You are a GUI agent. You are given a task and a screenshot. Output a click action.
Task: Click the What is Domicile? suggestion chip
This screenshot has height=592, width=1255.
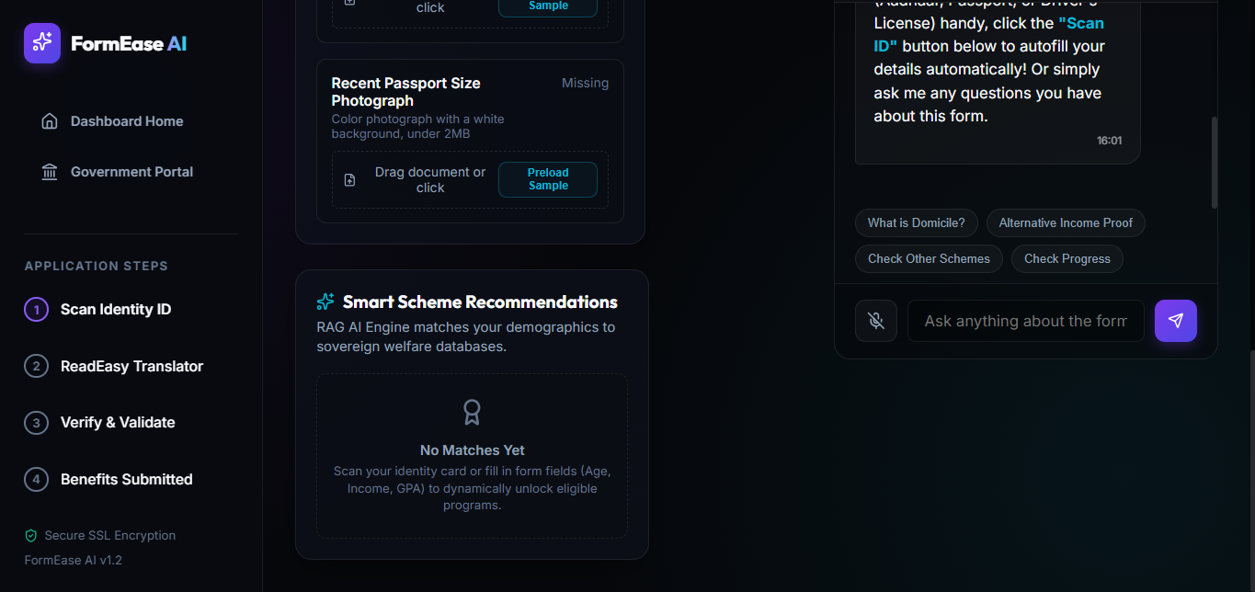(917, 222)
